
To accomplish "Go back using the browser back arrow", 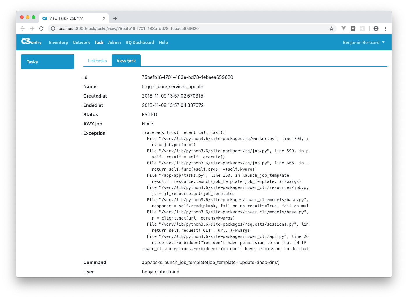I will click(23, 29).
